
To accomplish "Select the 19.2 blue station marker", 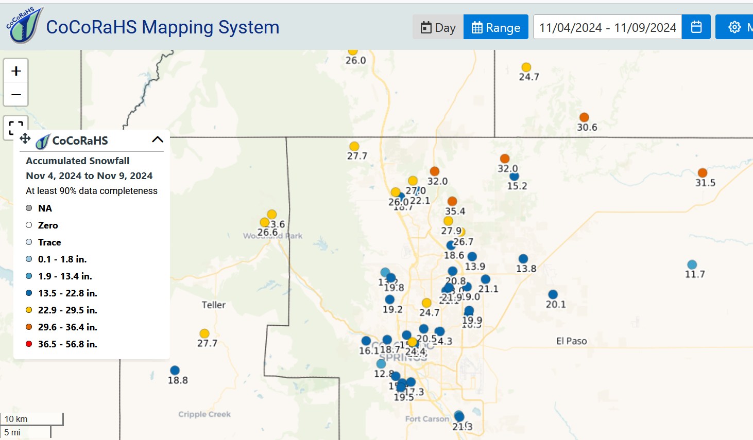I will [x=390, y=300].
